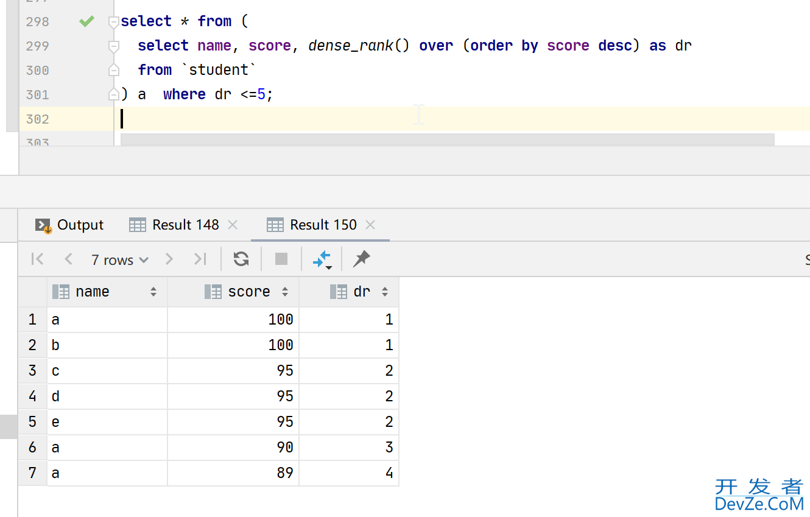This screenshot has height=517, width=810.
Task: Collapse the fold marker on line 298
Action: click(113, 22)
